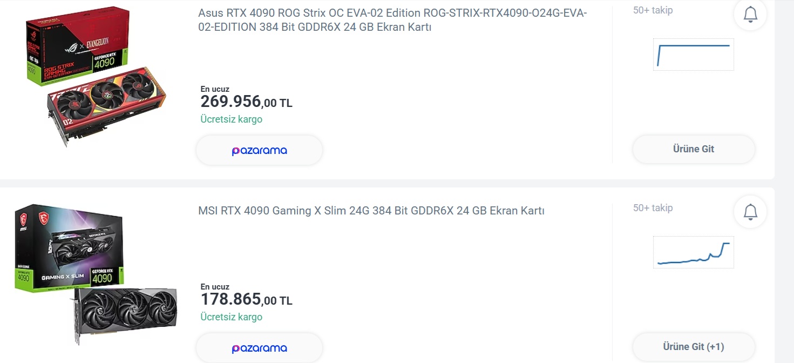Click the "En ucuz" label above the MSI price

tap(215, 287)
